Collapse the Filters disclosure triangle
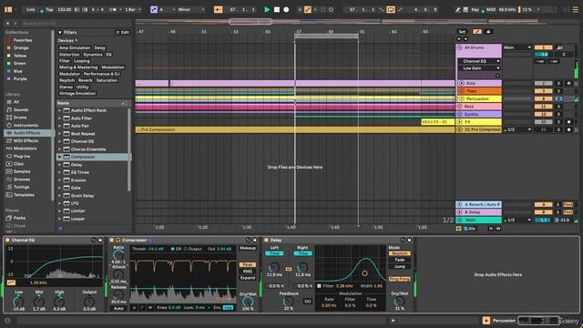Viewport: 583px width, 328px height. coord(60,33)
